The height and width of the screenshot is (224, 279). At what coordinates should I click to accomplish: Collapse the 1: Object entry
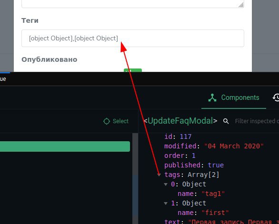coord(166,203)
